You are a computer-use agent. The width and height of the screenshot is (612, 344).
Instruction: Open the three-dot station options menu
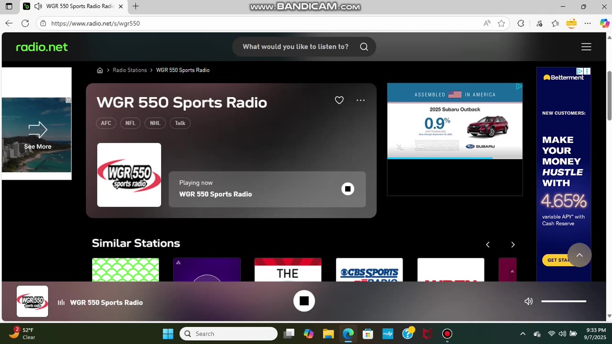(x=361, y=100)
